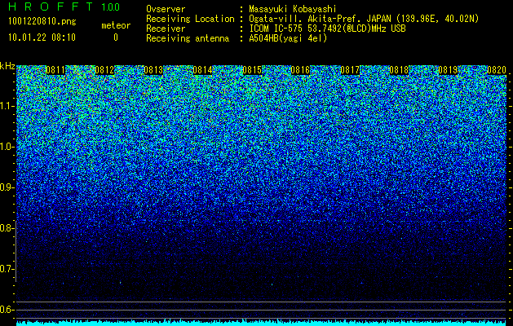Click the 0.7 frequency axis label
The image size is (513, 326).
coord(7,269)
